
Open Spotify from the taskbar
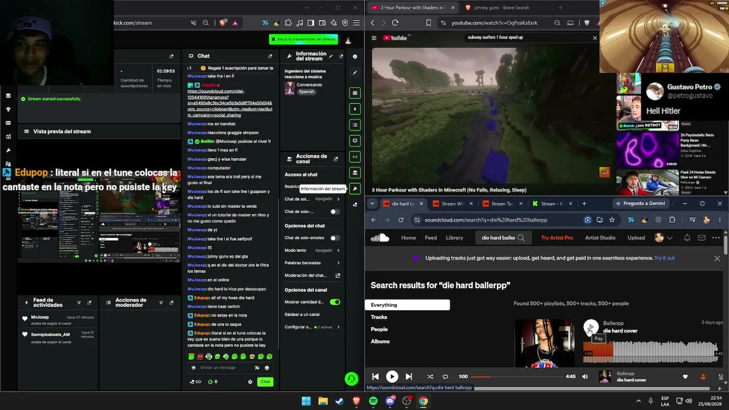(373, 401)
